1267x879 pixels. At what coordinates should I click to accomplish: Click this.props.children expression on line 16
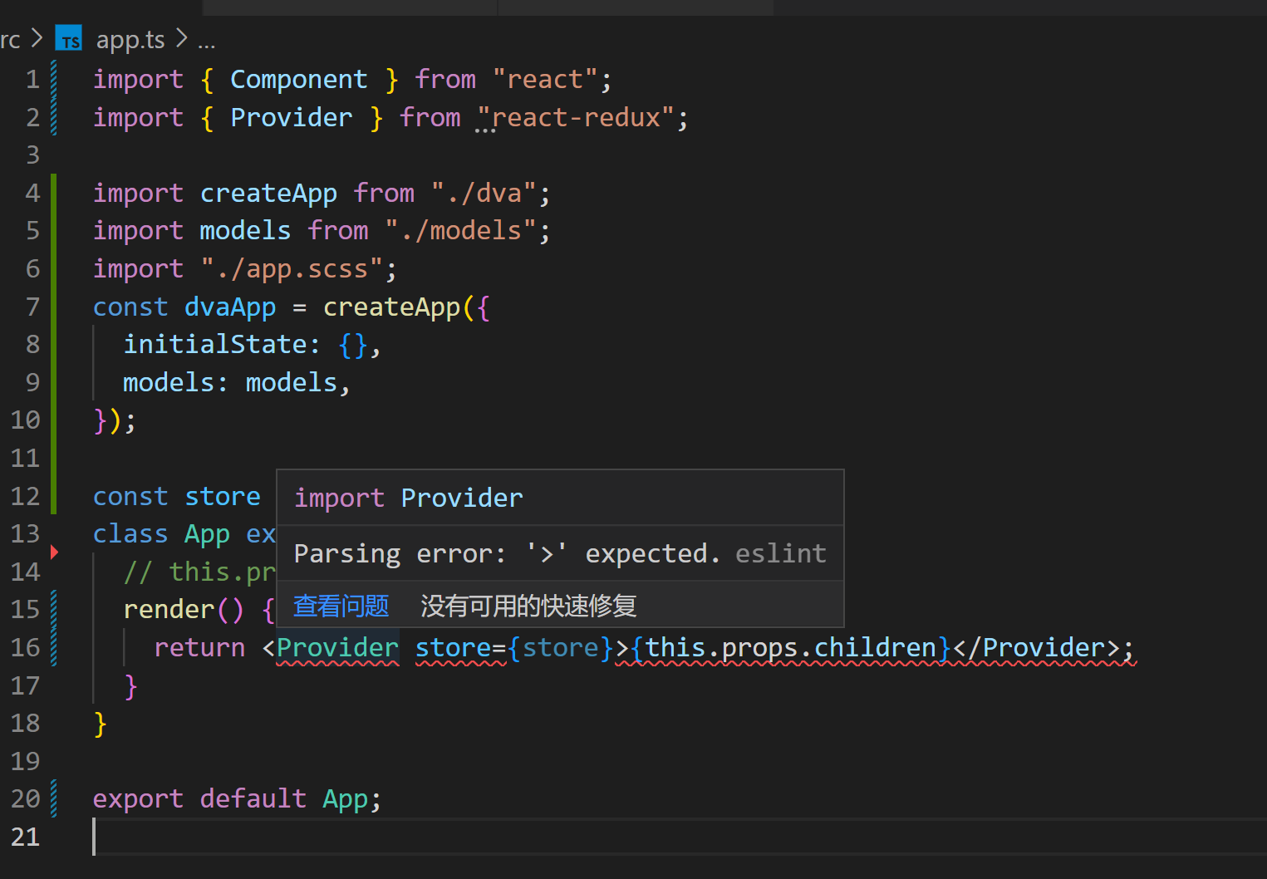[789, 647]
